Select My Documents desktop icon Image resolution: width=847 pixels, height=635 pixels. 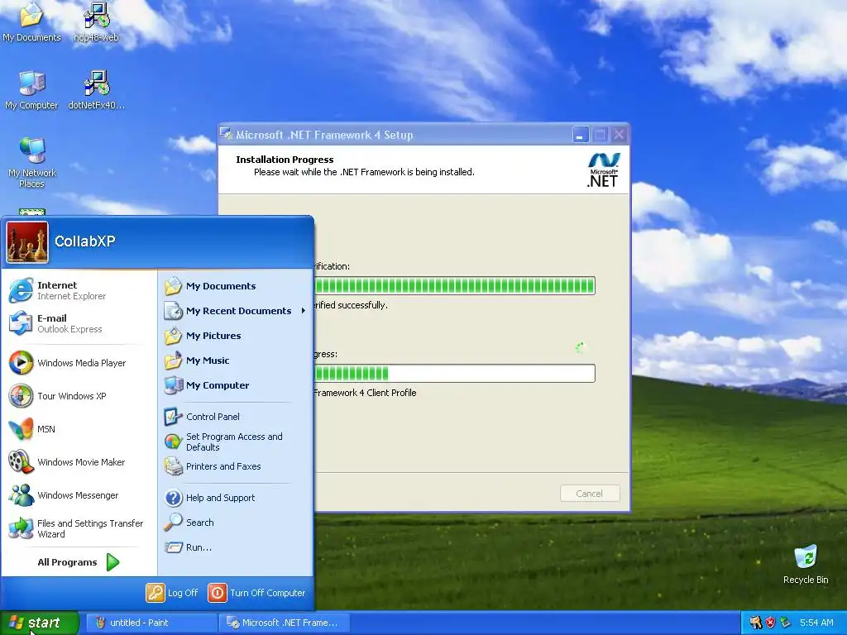31,22
